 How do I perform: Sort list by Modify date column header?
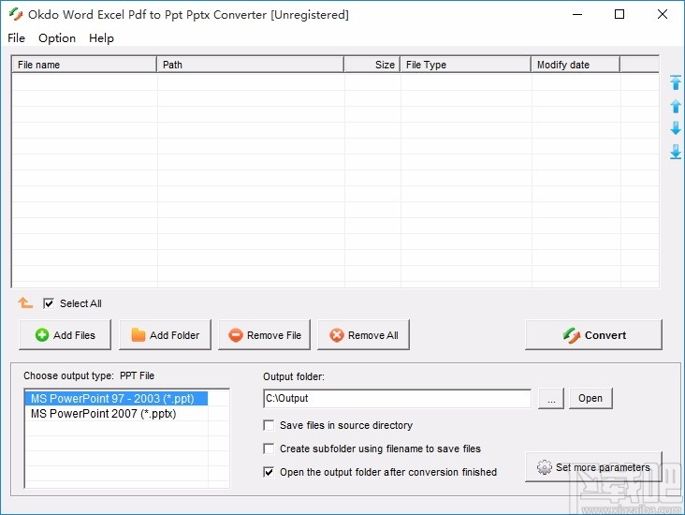[576, 65]
